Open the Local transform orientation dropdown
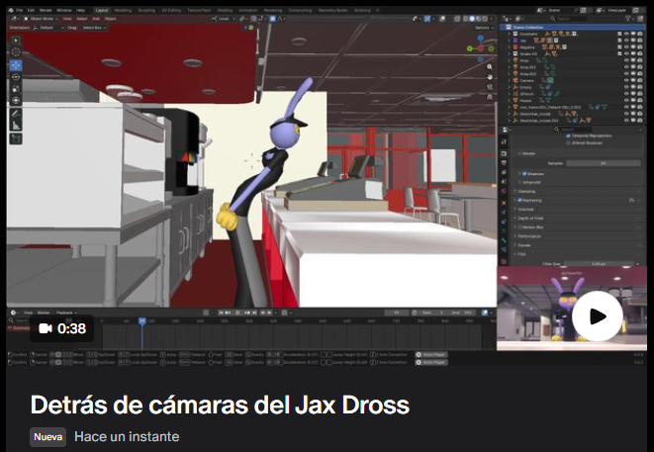Viewport: 654px width, 452px height. click(224, 19)
